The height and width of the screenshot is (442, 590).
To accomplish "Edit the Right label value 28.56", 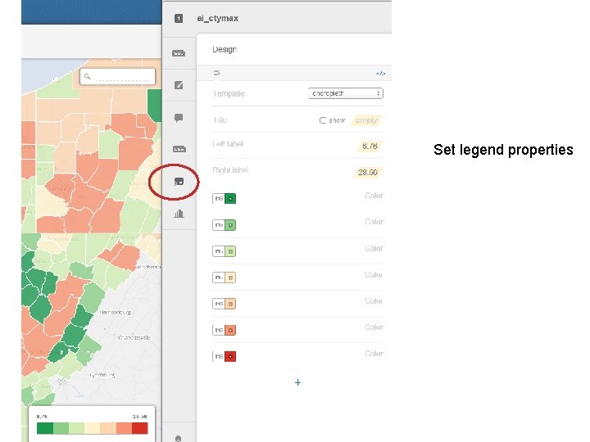I will pos(368,172).
